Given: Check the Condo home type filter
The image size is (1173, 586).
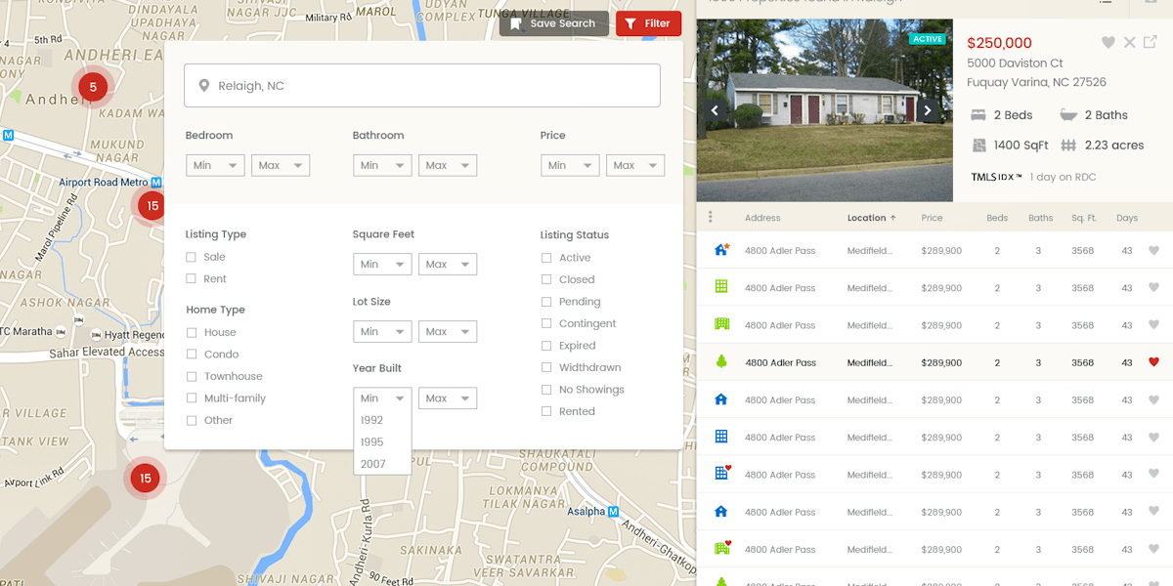Looking at the screenshot, I should pyautogui.click(x=191, y=354).
